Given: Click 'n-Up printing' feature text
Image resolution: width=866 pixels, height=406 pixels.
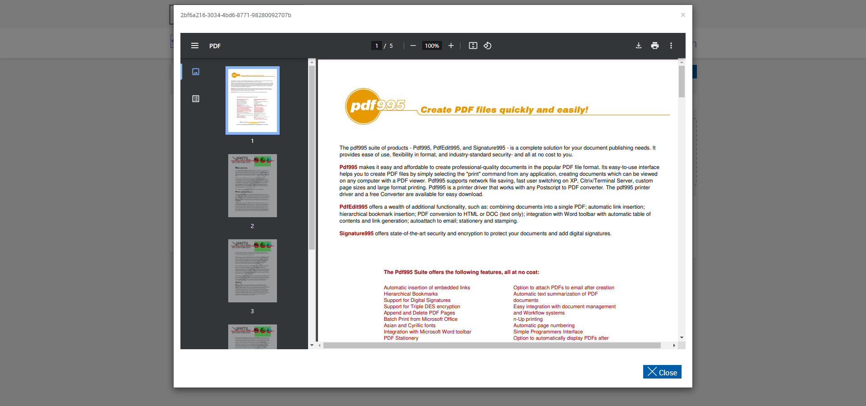Looking at the screenshot, I should pos(528,319).
